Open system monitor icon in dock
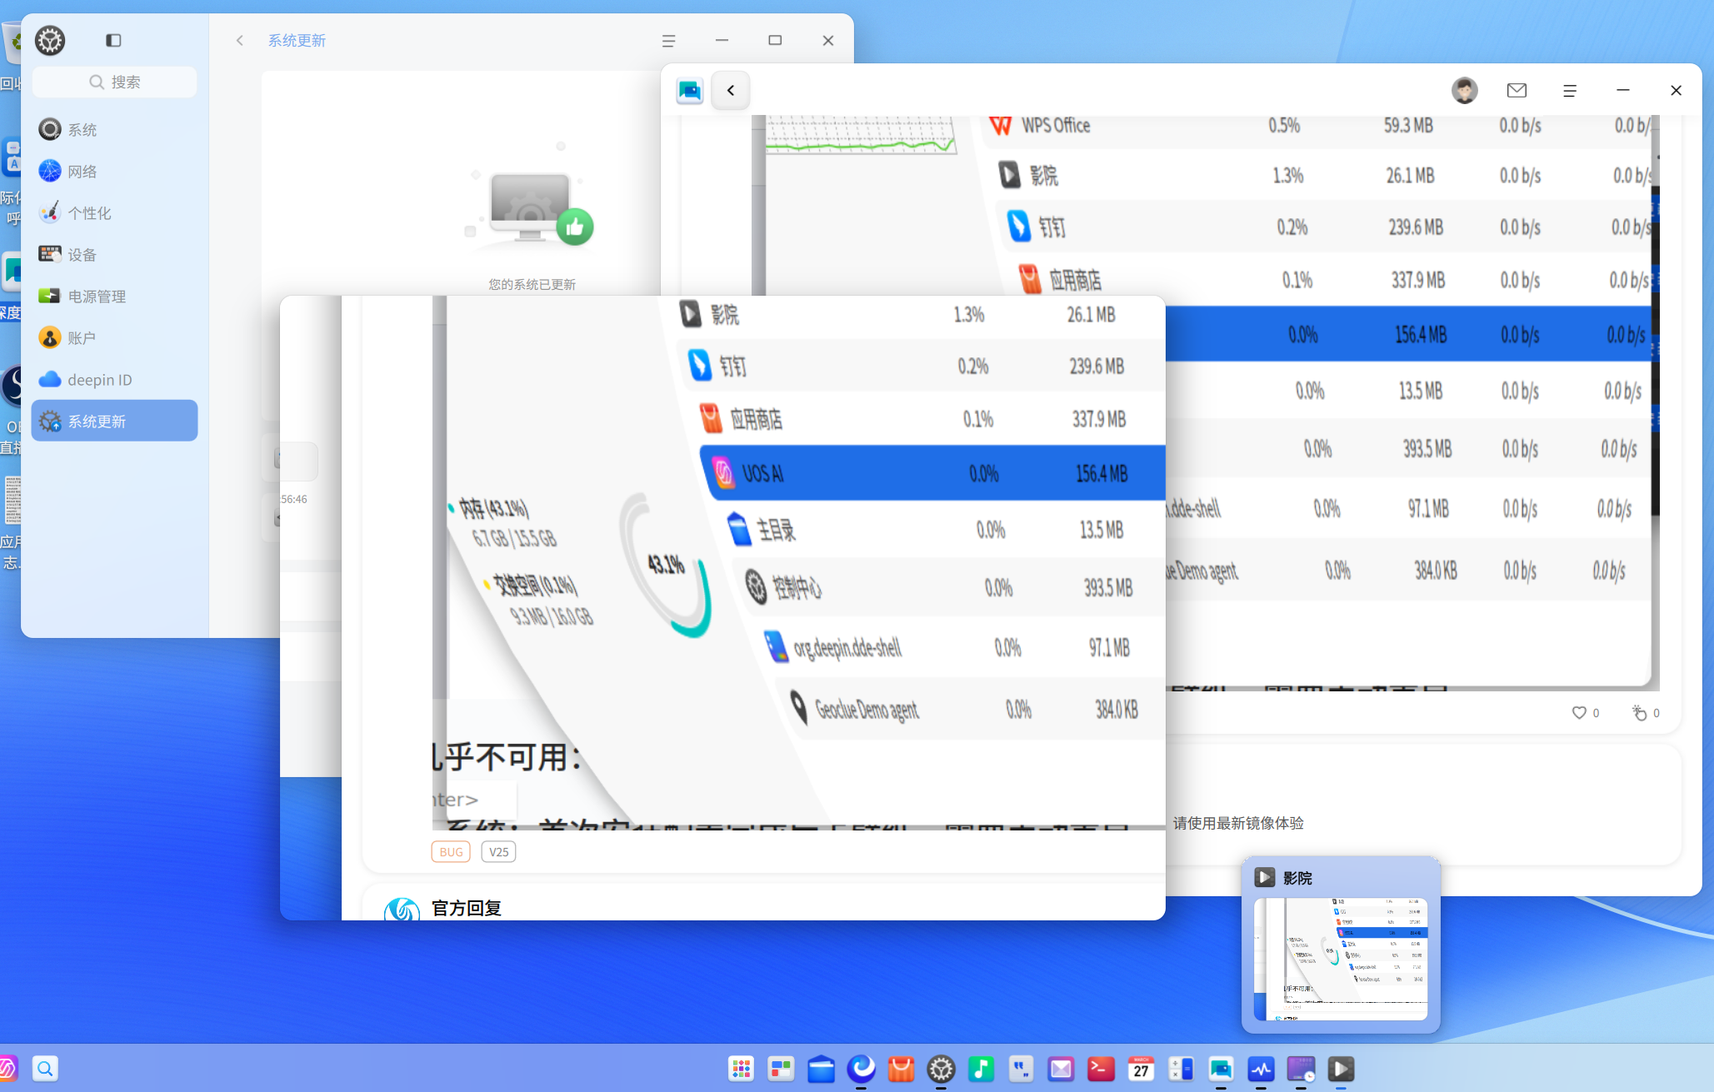This screenshot has width=1714, height=1092. click(1261, 1068)
